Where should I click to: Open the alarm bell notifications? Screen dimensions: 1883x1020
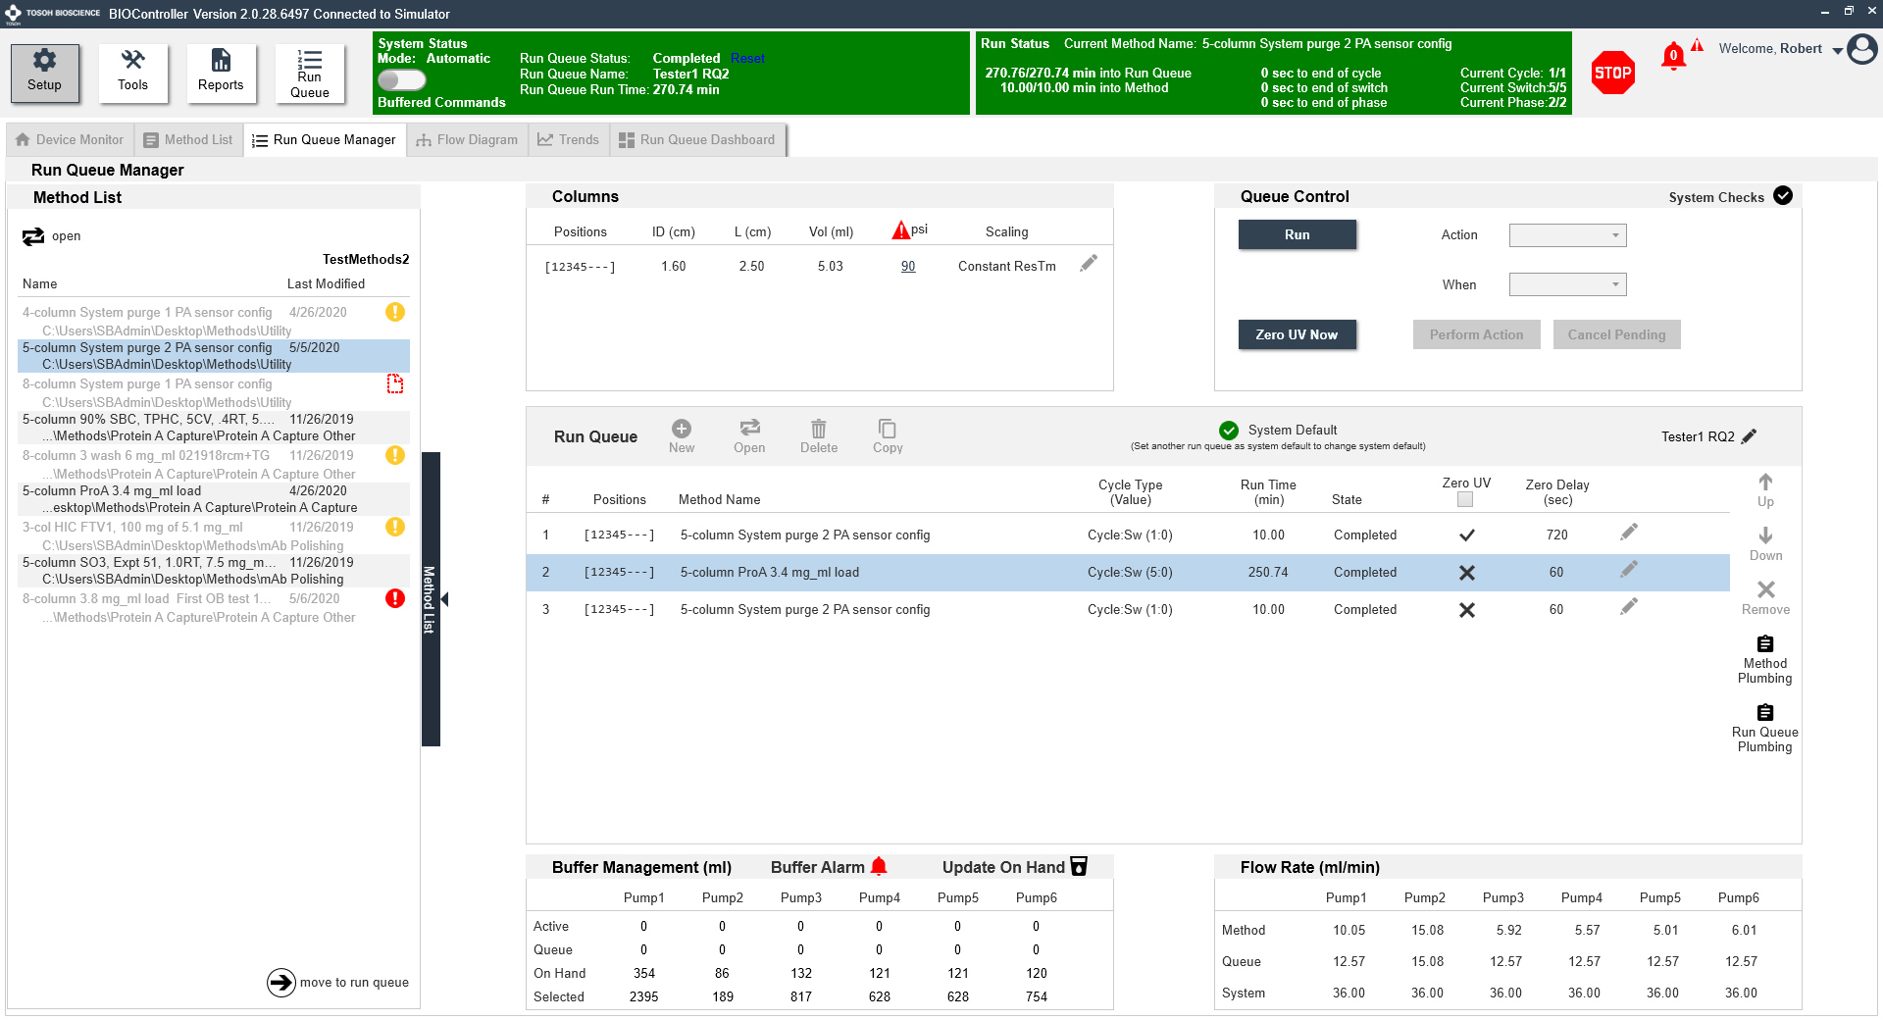coord(1673,56)
